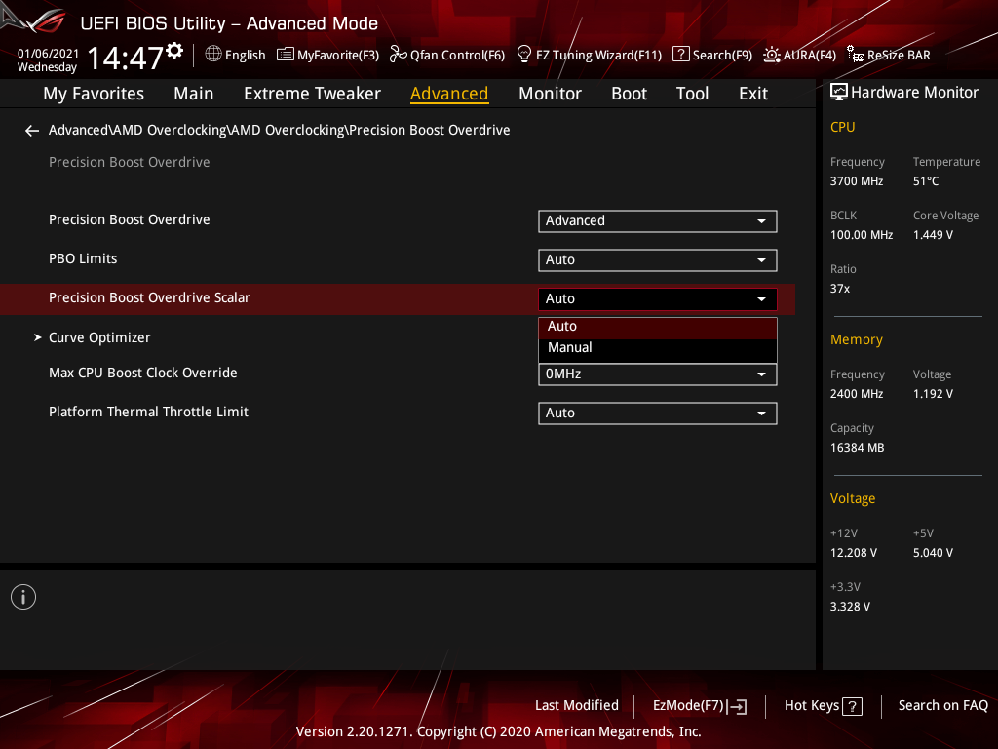Click the EzMode exit arrow icon
Viewport: 998px width, 749px height.
737,706
